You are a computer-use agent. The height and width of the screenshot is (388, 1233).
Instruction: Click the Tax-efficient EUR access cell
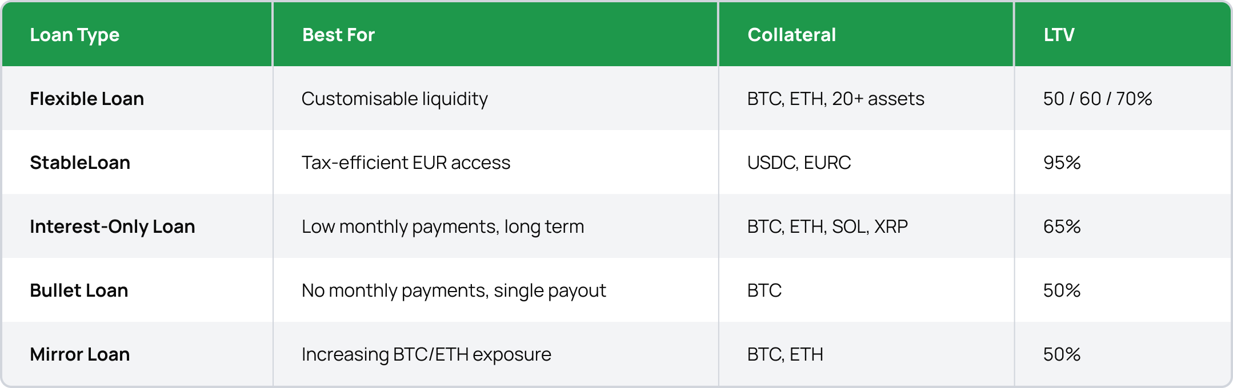[406, 163]
